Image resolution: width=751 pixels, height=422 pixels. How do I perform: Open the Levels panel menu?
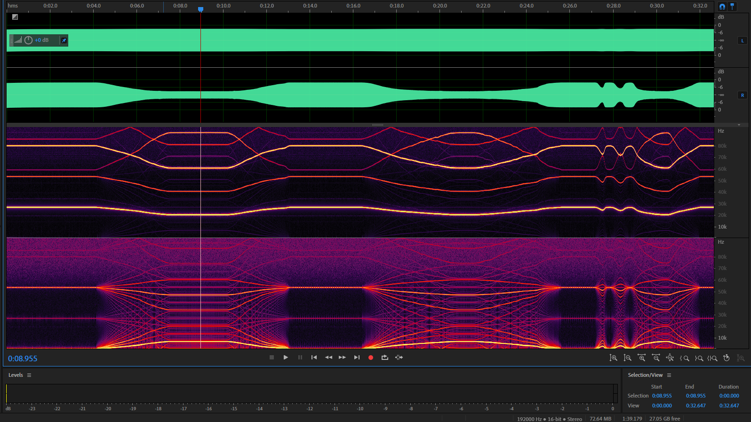click(x=29, y=375)
